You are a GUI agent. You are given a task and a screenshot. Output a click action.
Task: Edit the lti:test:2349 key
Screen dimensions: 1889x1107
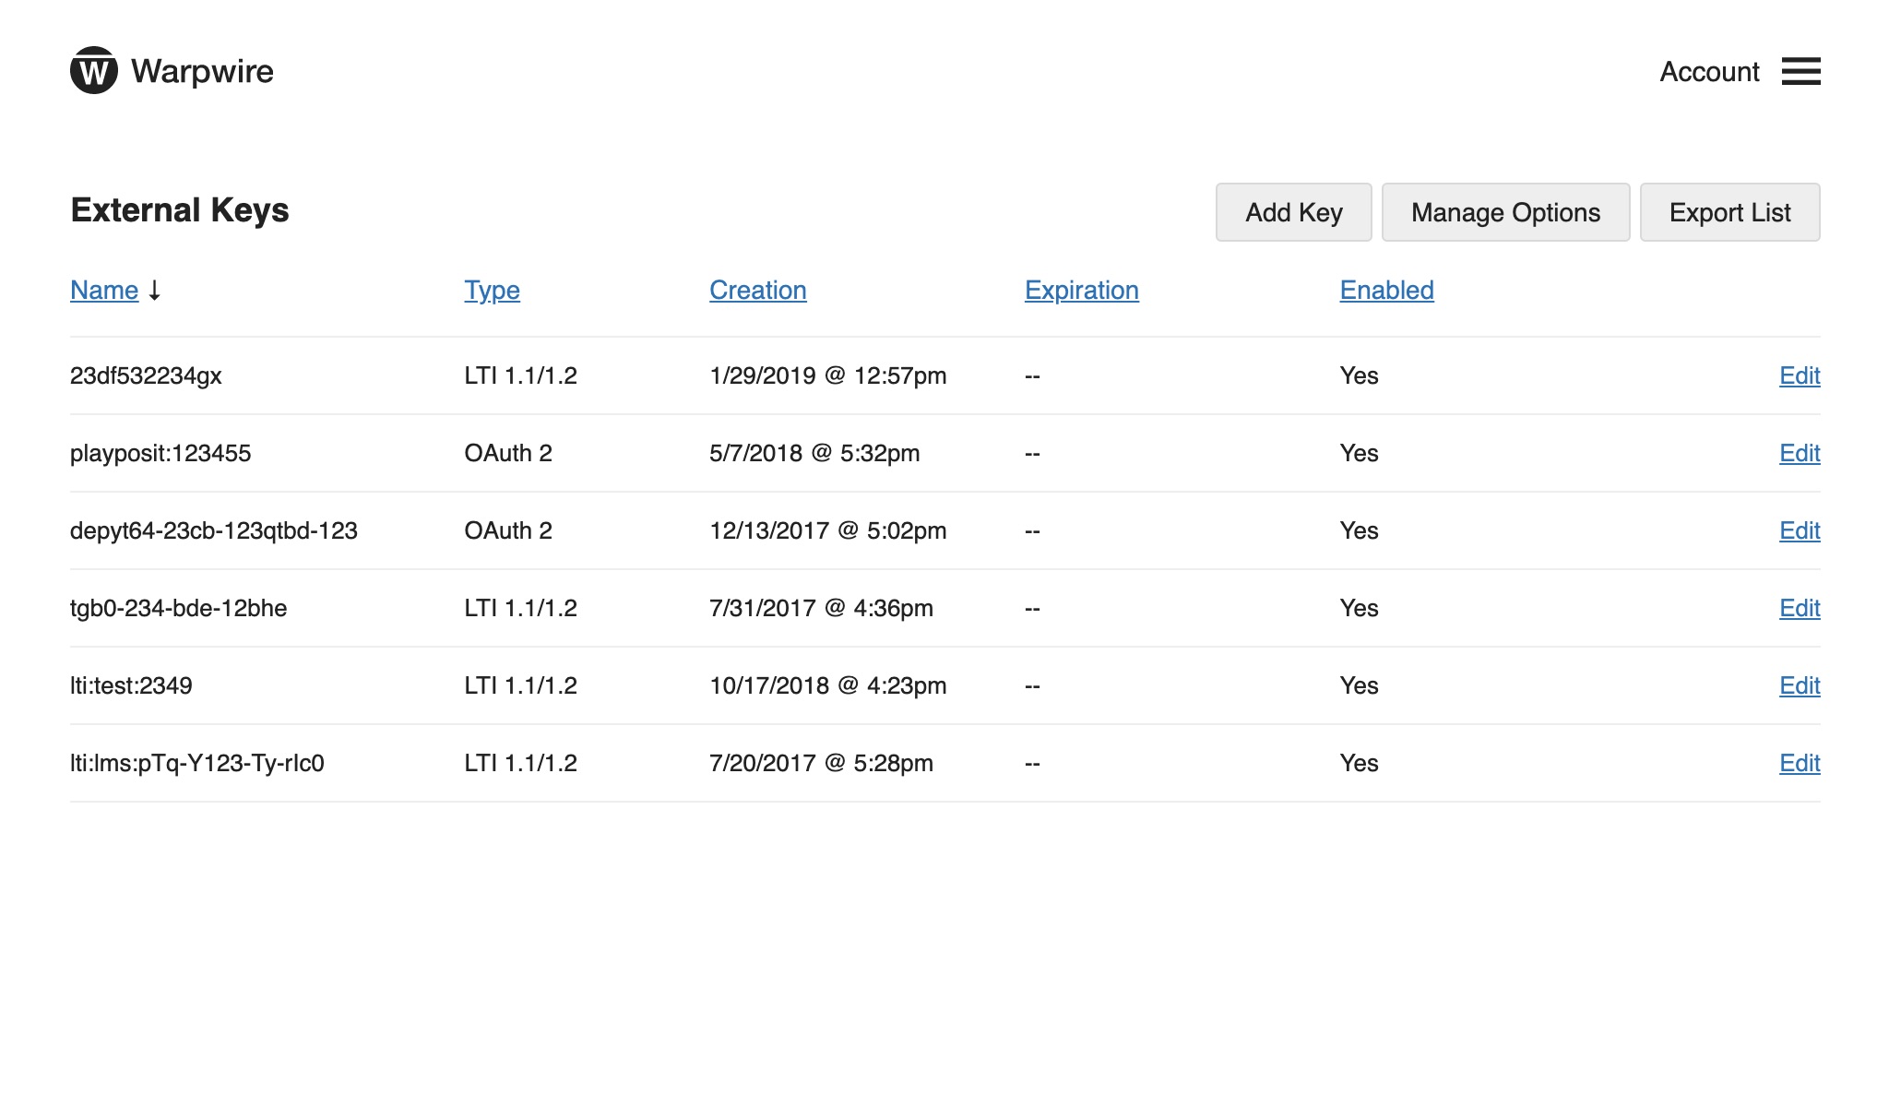pyautogui.click(x=1798, y=685)
